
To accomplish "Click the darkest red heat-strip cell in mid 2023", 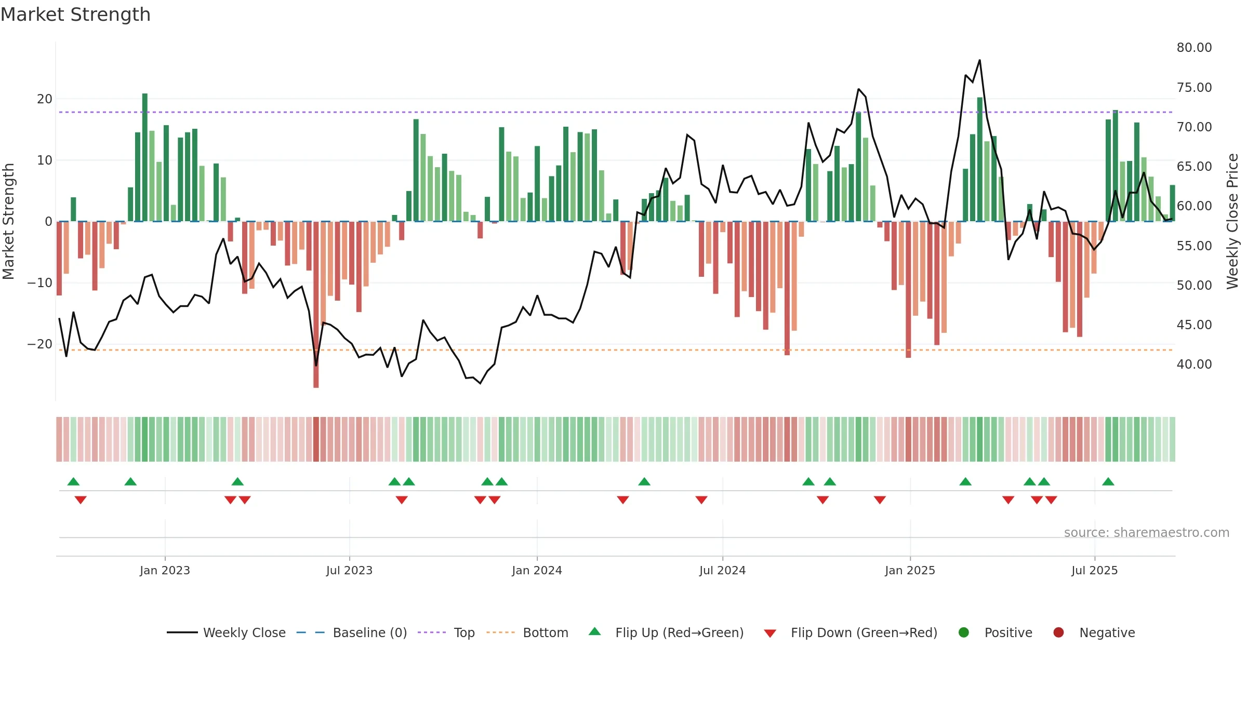I will (x=316, y=439).
